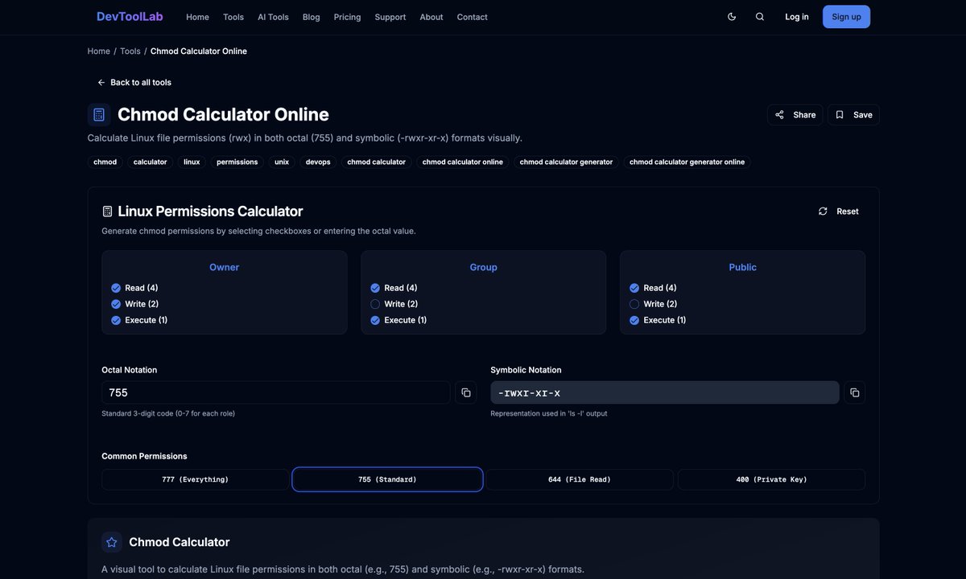
Task: Click the Common Permissions label
Action: tap(144, 456)
